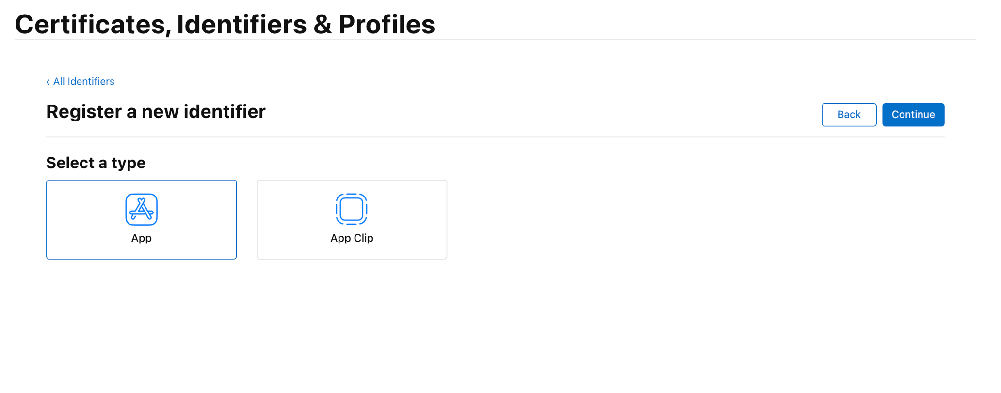1001x393 pixels.
Task: Click the App Store icon above the App label
Action: point(141,209)
